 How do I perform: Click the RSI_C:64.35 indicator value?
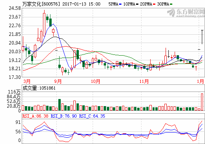(x=92, y=116)
